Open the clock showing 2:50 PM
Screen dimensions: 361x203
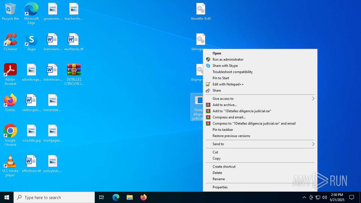(x=337, y=197)
